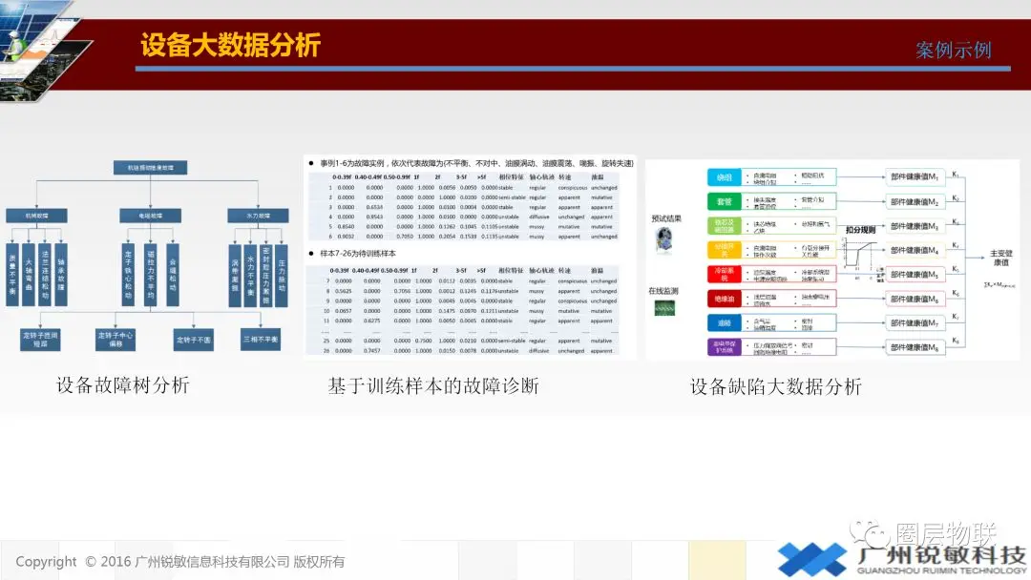
Task: Select the 部件健康值M8 box
Action: pyautogui.click(x=915, y=347)
